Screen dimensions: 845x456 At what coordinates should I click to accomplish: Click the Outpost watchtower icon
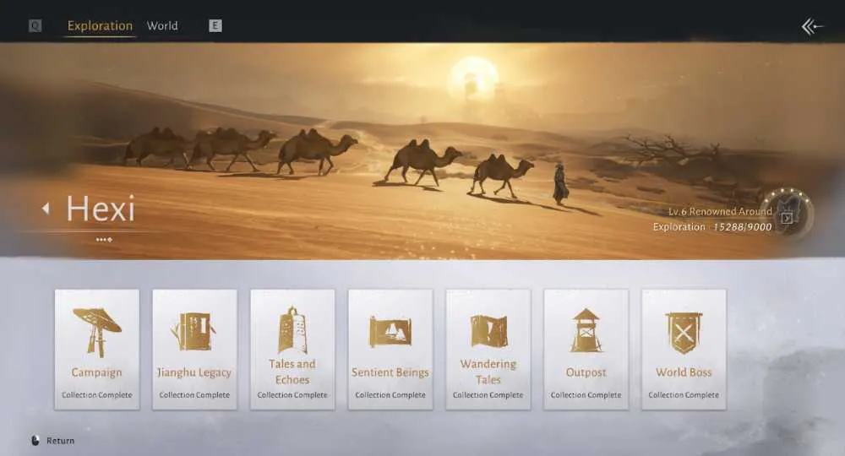point(586,330)
